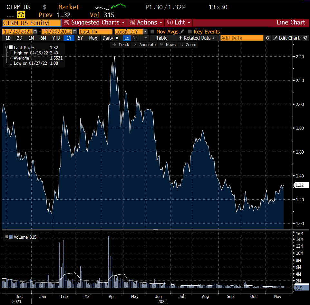The image size is (310, 305).
Task: Click the intraday sparkline mini chart
Action: [110, 7]
